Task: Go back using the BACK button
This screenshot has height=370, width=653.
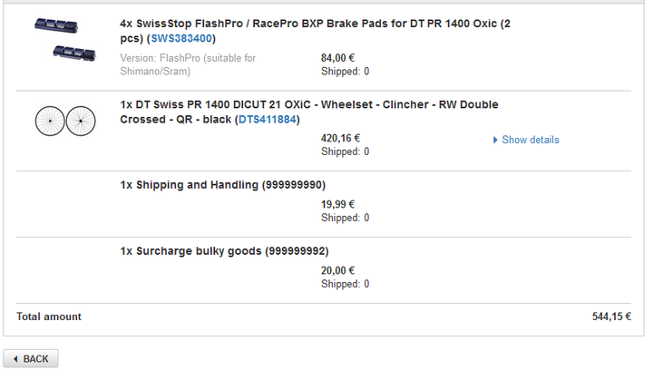Action: coord(31,359)
